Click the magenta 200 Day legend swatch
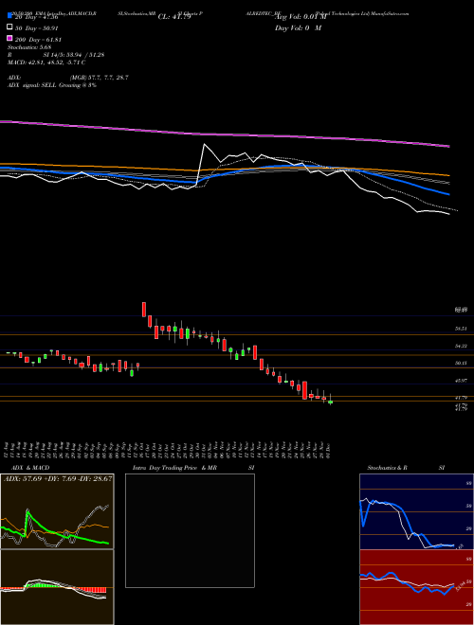Viewport: 474px width, 625px height. coord(9,38)
